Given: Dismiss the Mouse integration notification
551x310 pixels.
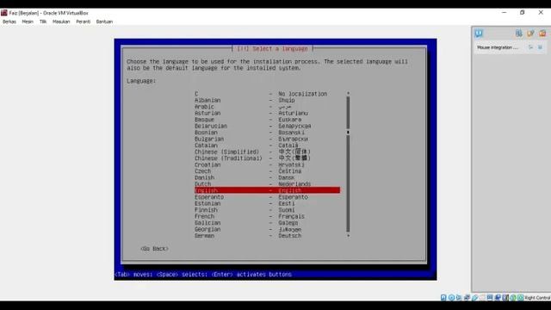Looking at the screenshot, I should coord(540,47).
